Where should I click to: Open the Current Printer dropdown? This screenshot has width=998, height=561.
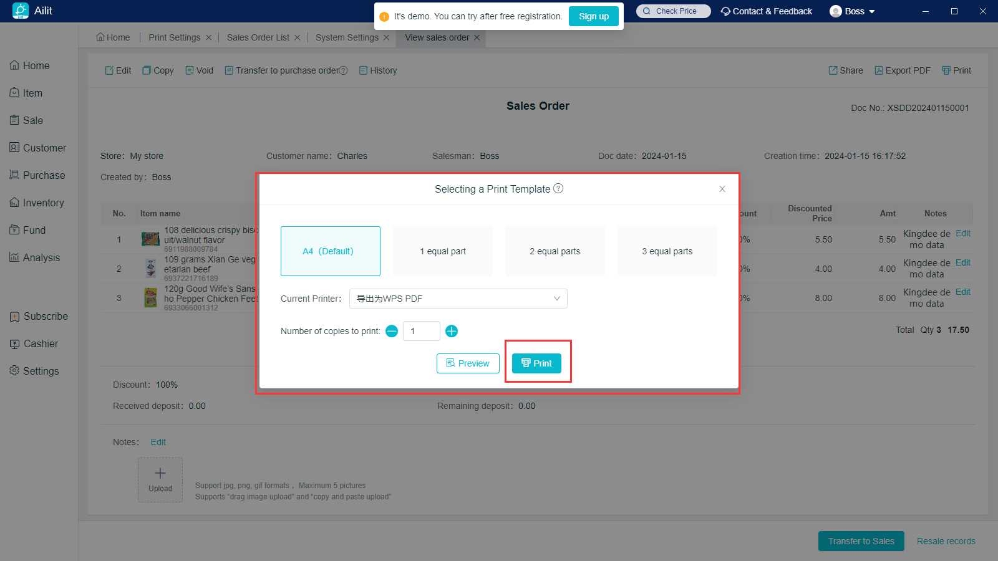458,299
